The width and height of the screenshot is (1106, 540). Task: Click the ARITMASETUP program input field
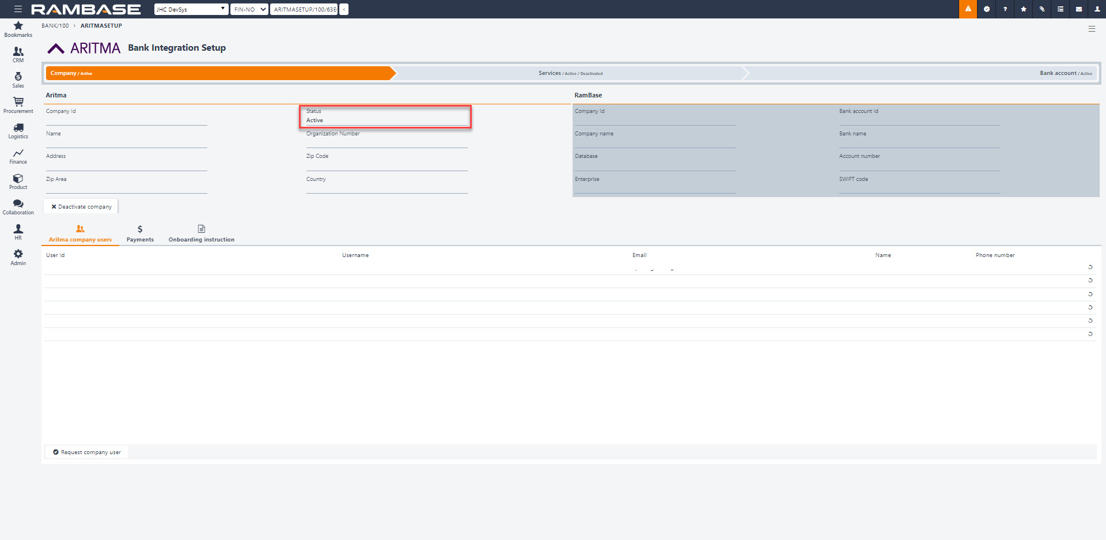[304, 9]
